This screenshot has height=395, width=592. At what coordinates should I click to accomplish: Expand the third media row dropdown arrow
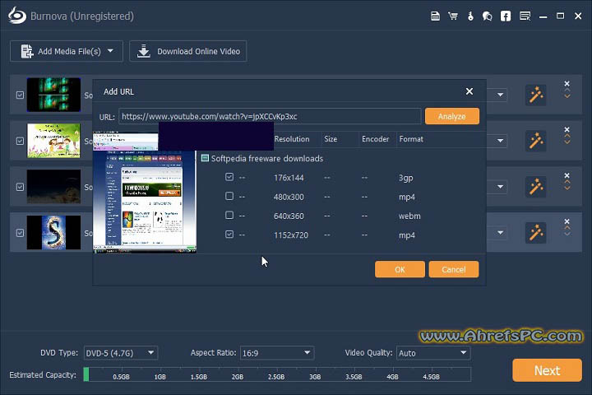coord(500,187)
